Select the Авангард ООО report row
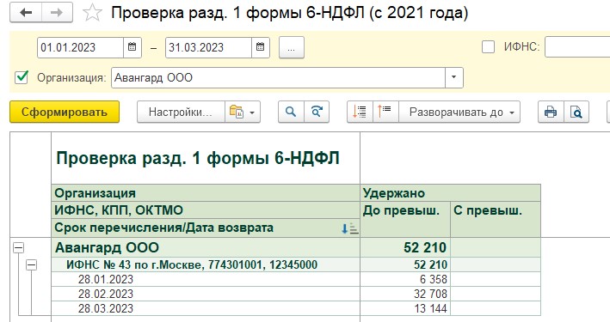Viewport: 610px width, 322px height. tap(206, 247)
